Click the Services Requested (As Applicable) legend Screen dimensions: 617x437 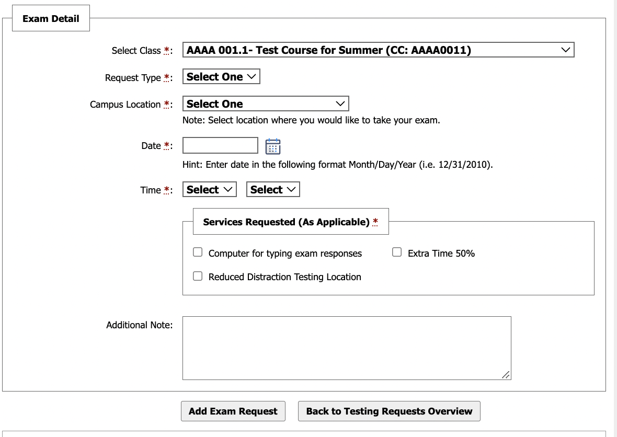tap(291, 222)
